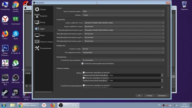
Task: Launch uTorrent desktop shortcut
Action: pos(16,64)
